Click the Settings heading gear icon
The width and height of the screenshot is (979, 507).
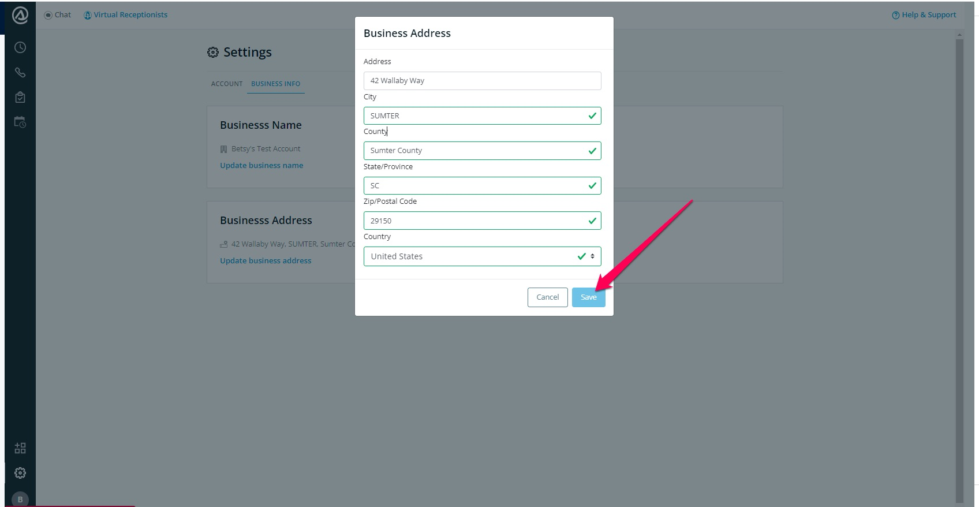click(x=213, y=53)
